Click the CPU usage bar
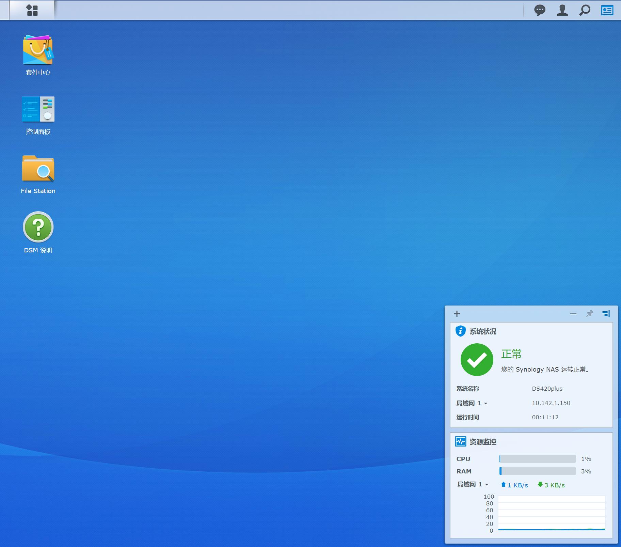The height and width of the screenshot is (547, 621). (538, 459)
